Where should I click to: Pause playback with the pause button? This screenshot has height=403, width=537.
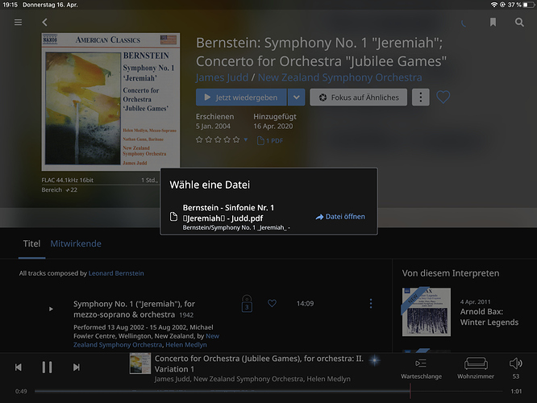pos(47,367)
